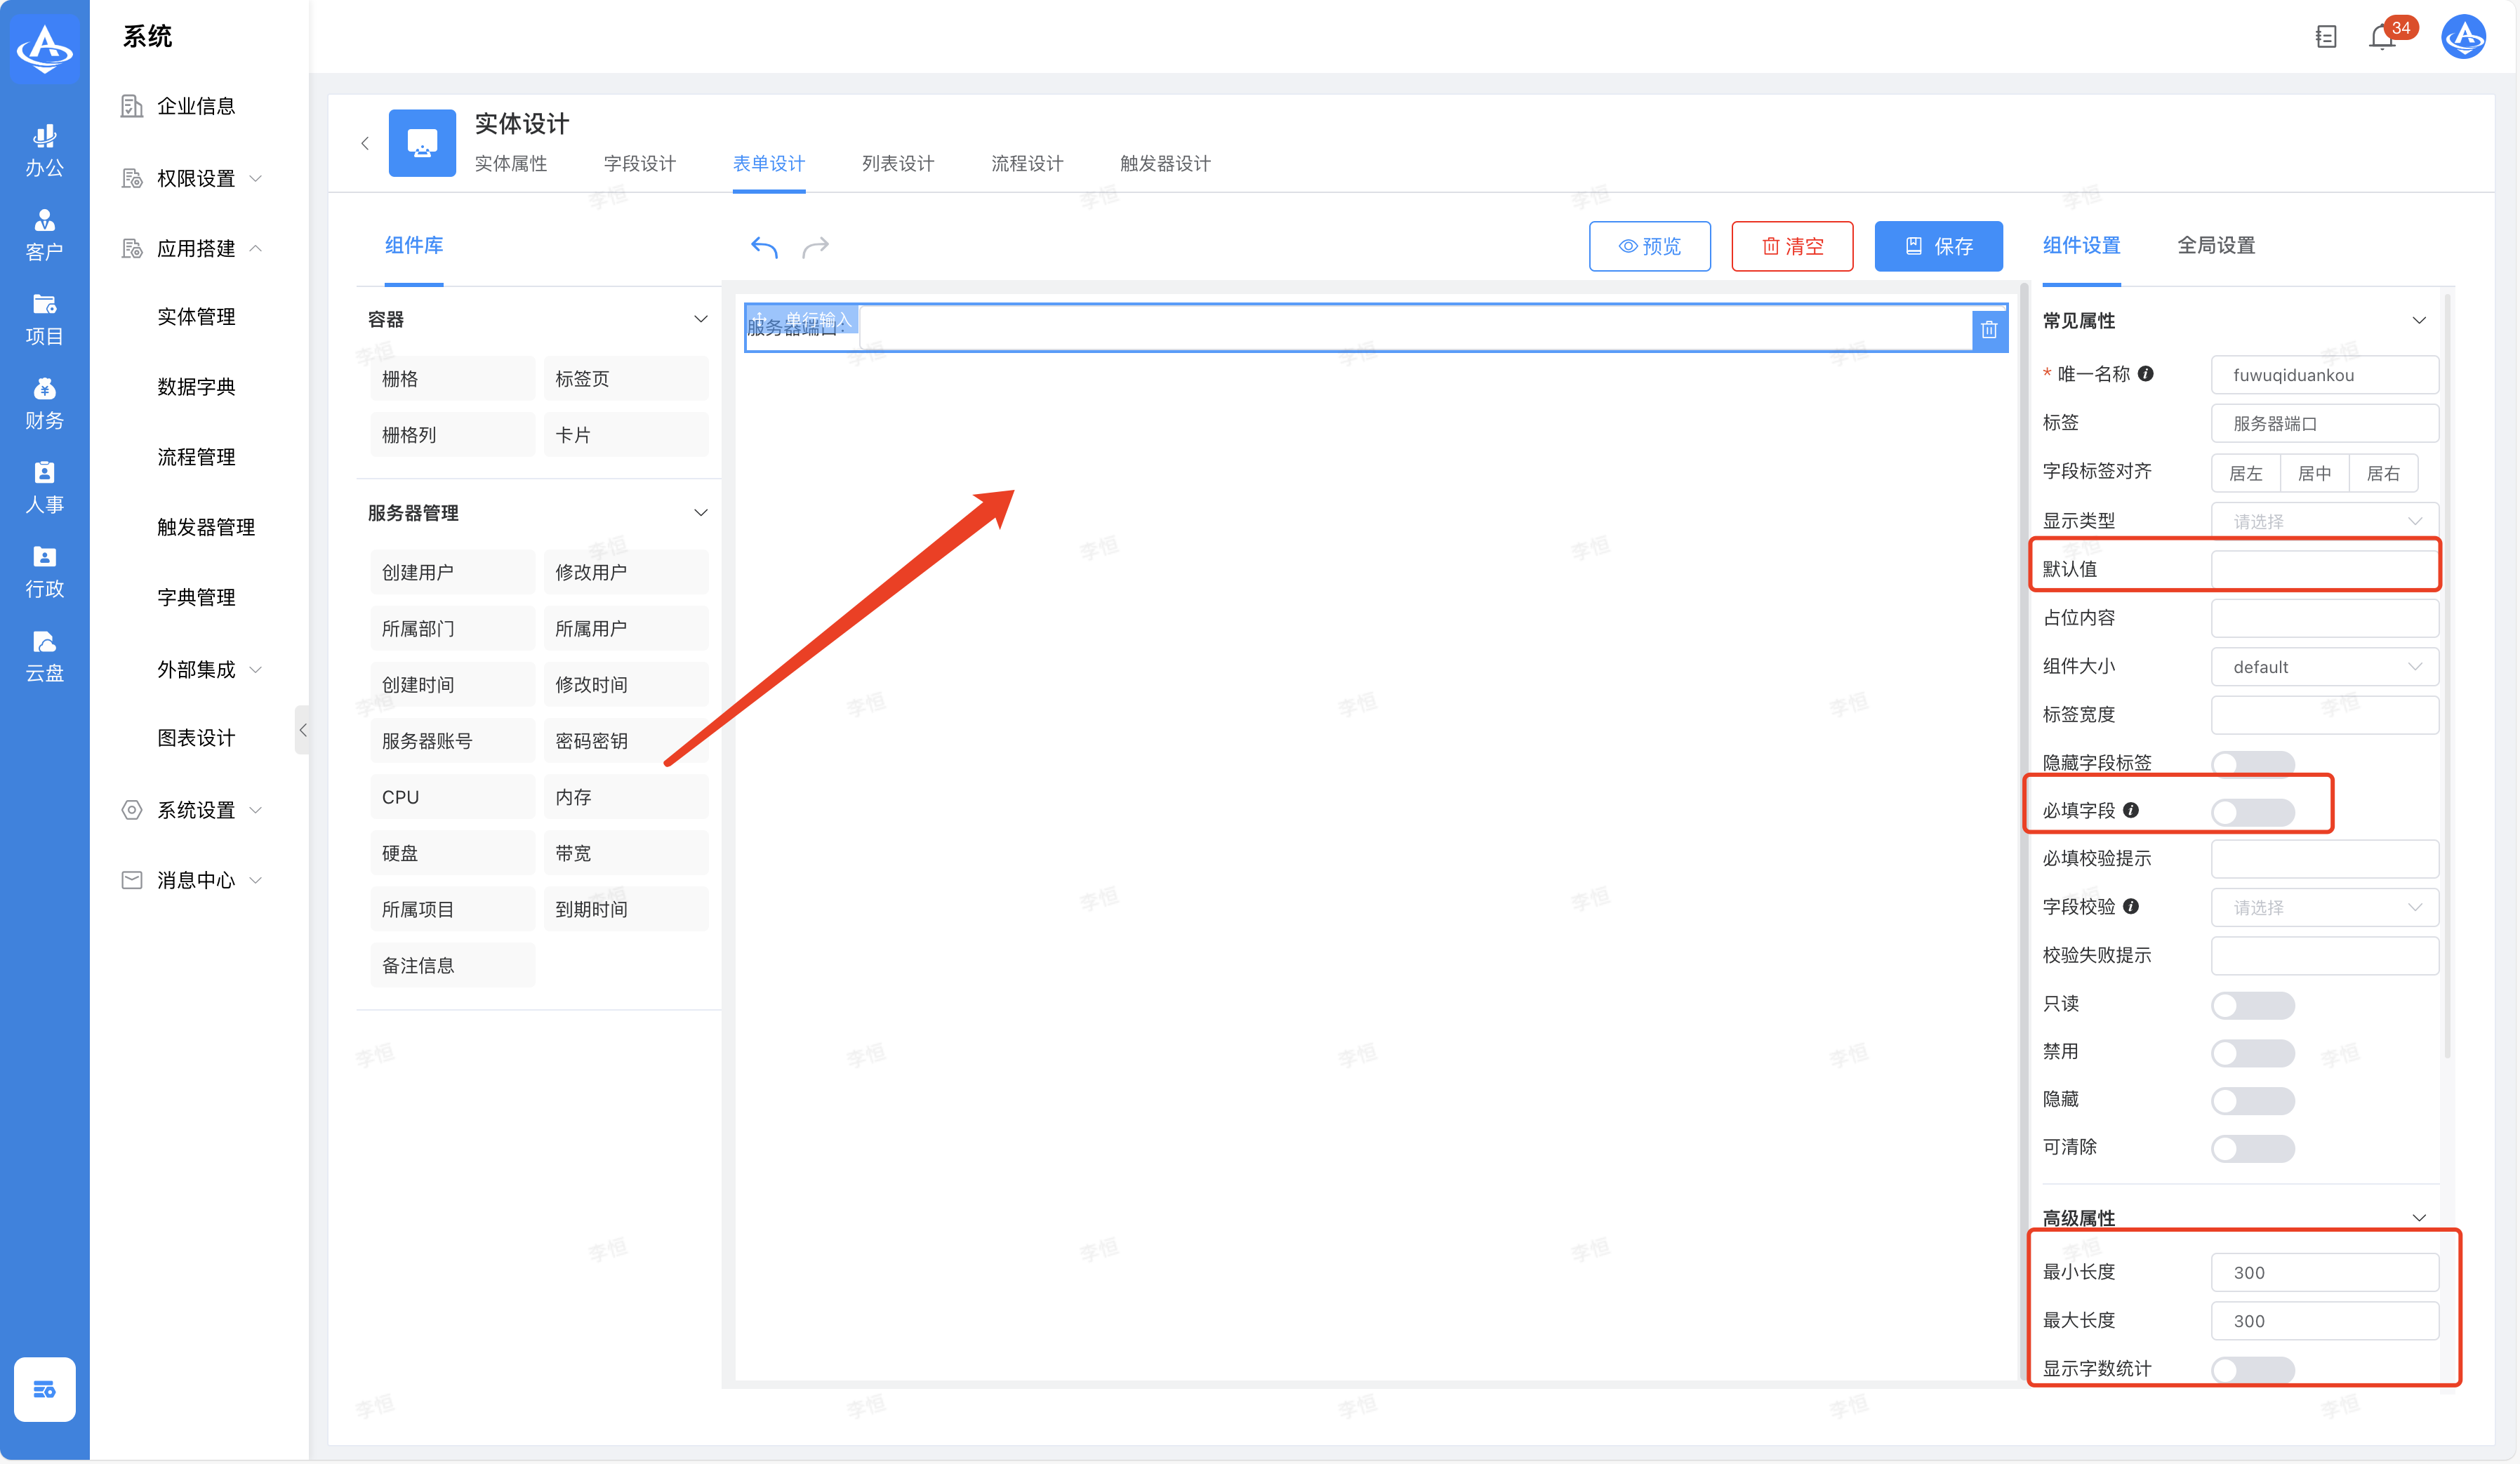Viewport: 2520px width, 1464px height.
Task: Click the redo arrow icon
Action: [816, 246]
